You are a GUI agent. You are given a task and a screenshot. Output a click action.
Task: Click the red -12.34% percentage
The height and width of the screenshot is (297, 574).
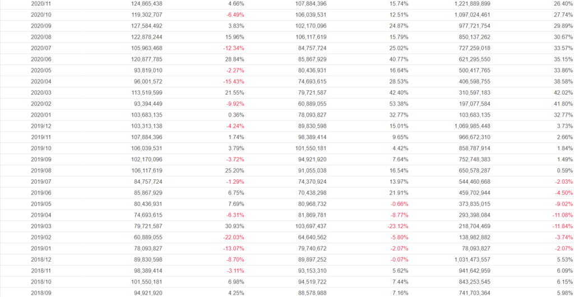tap(232, 48)
